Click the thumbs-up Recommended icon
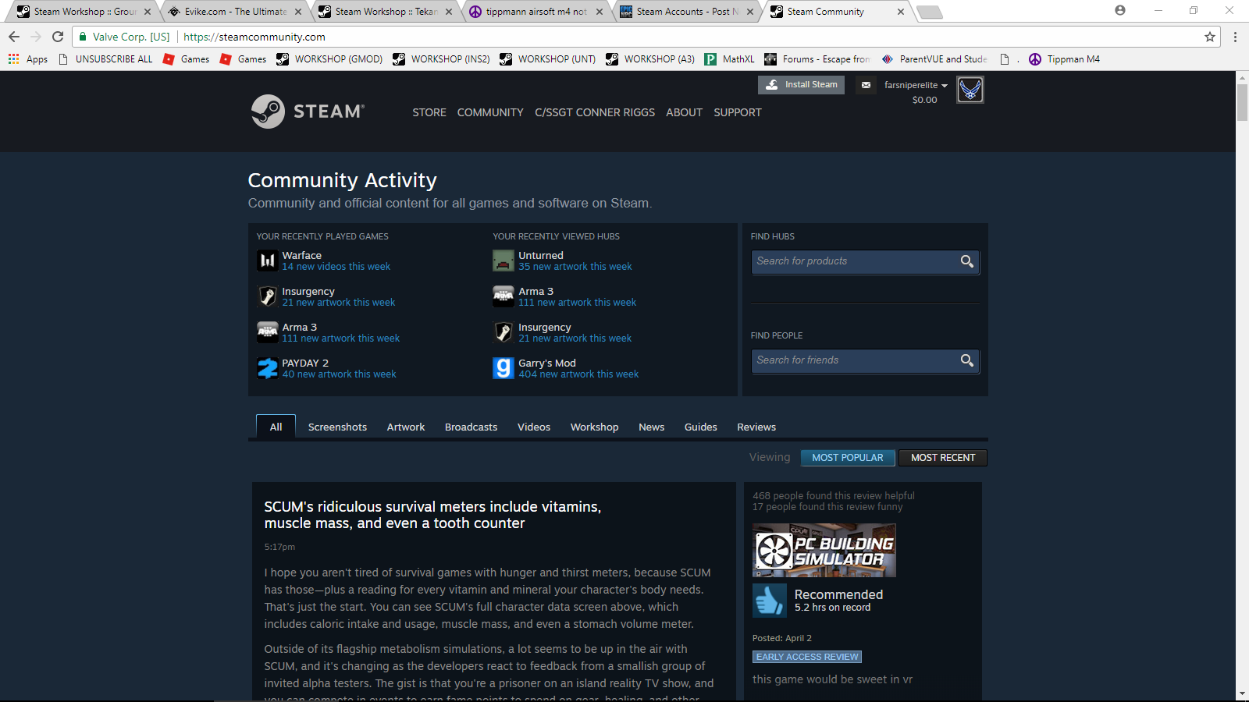This screenshot has height=702, width=1249. pos(770,601)
